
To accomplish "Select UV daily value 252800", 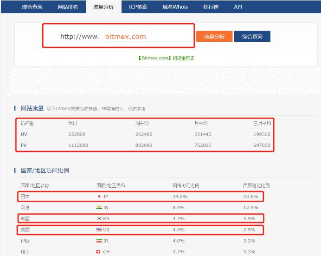I will (77, 134).
